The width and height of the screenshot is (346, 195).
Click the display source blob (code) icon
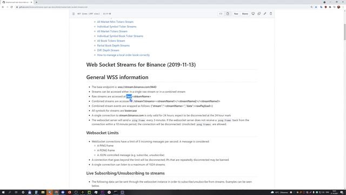[x=221, y=14]
